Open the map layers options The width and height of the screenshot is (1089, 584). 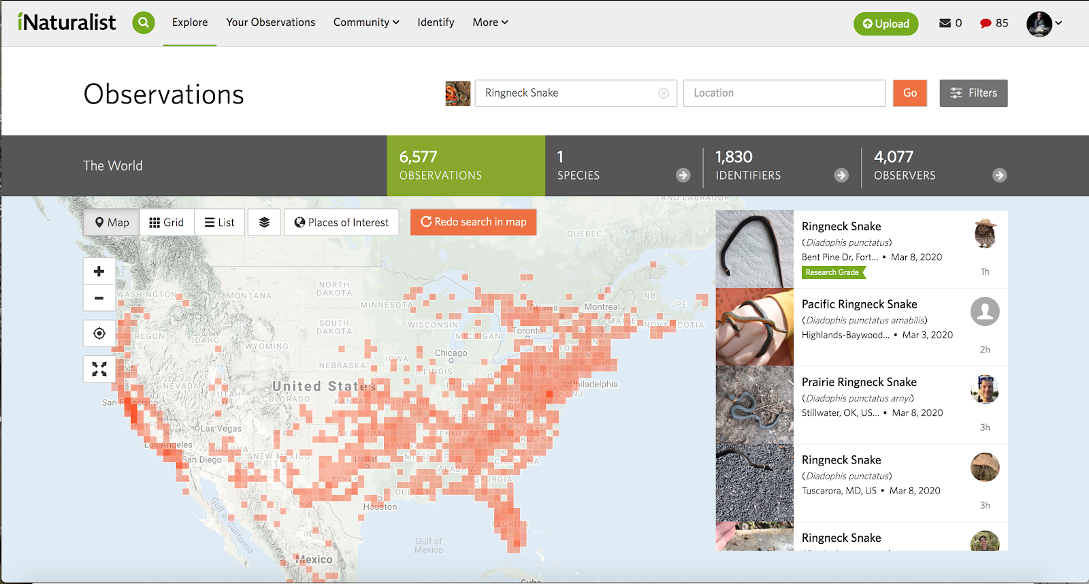click(264, 223)
